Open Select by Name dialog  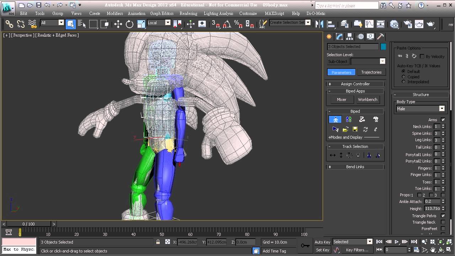[82, 24]
